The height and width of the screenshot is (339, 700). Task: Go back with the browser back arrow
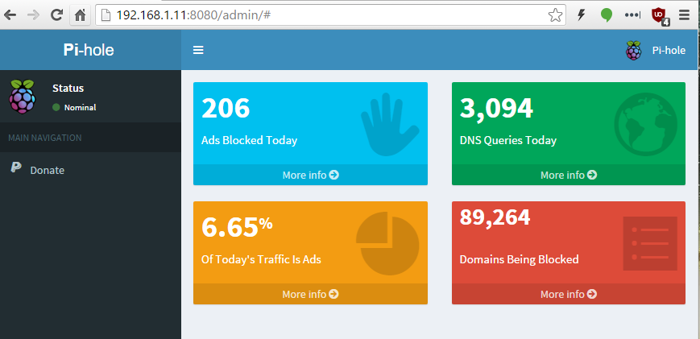pyautogui.click(x=10, y=15)
